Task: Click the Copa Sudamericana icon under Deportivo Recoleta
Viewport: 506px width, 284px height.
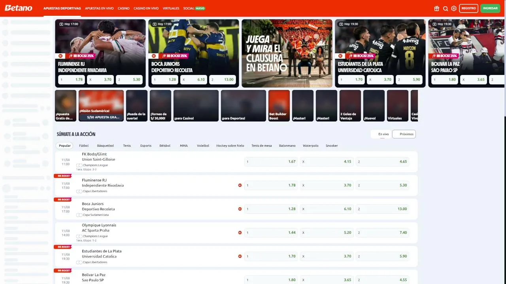Action: [79, 215]
